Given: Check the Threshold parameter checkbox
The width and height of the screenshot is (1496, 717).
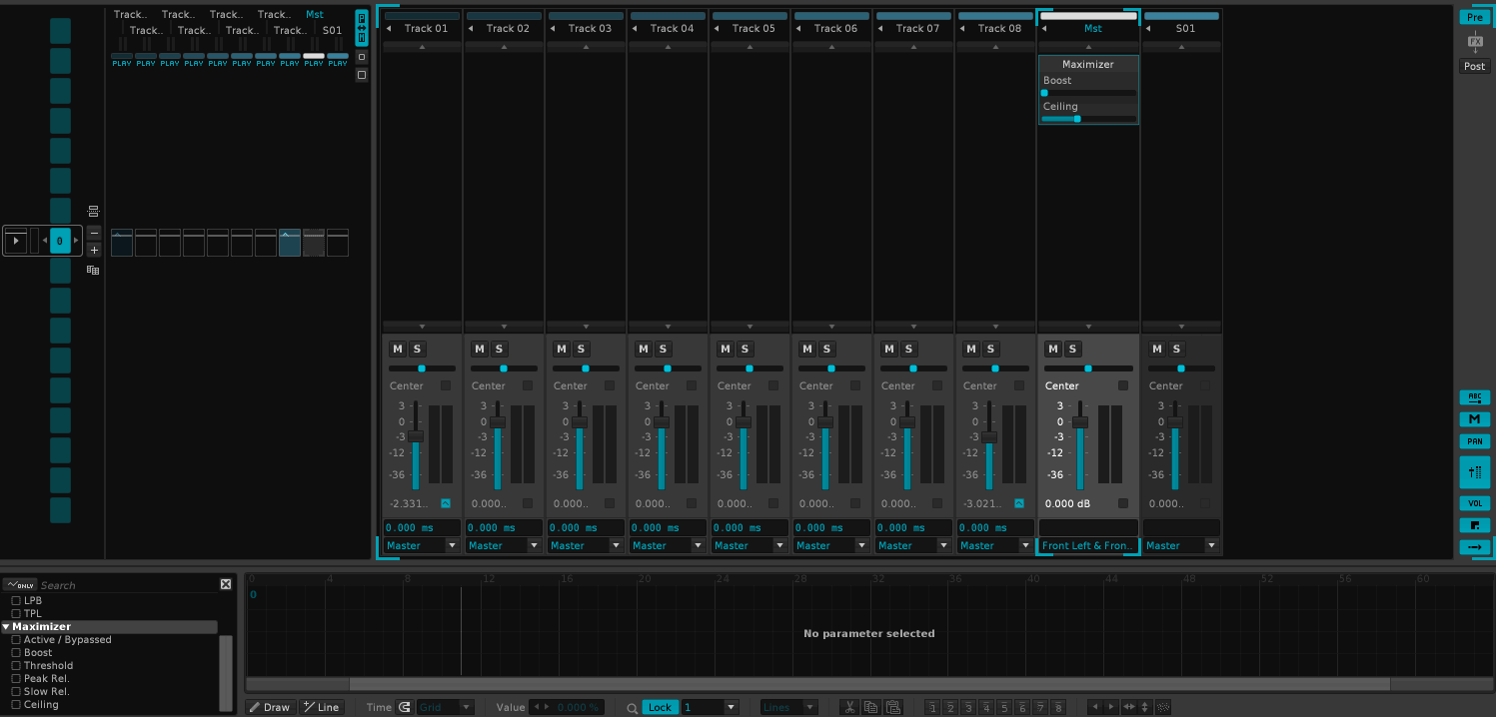Looking at the screenshot, I should 16,666.
